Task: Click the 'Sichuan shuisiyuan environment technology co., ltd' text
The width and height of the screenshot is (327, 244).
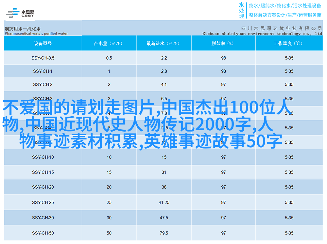Action: [262, 34]
